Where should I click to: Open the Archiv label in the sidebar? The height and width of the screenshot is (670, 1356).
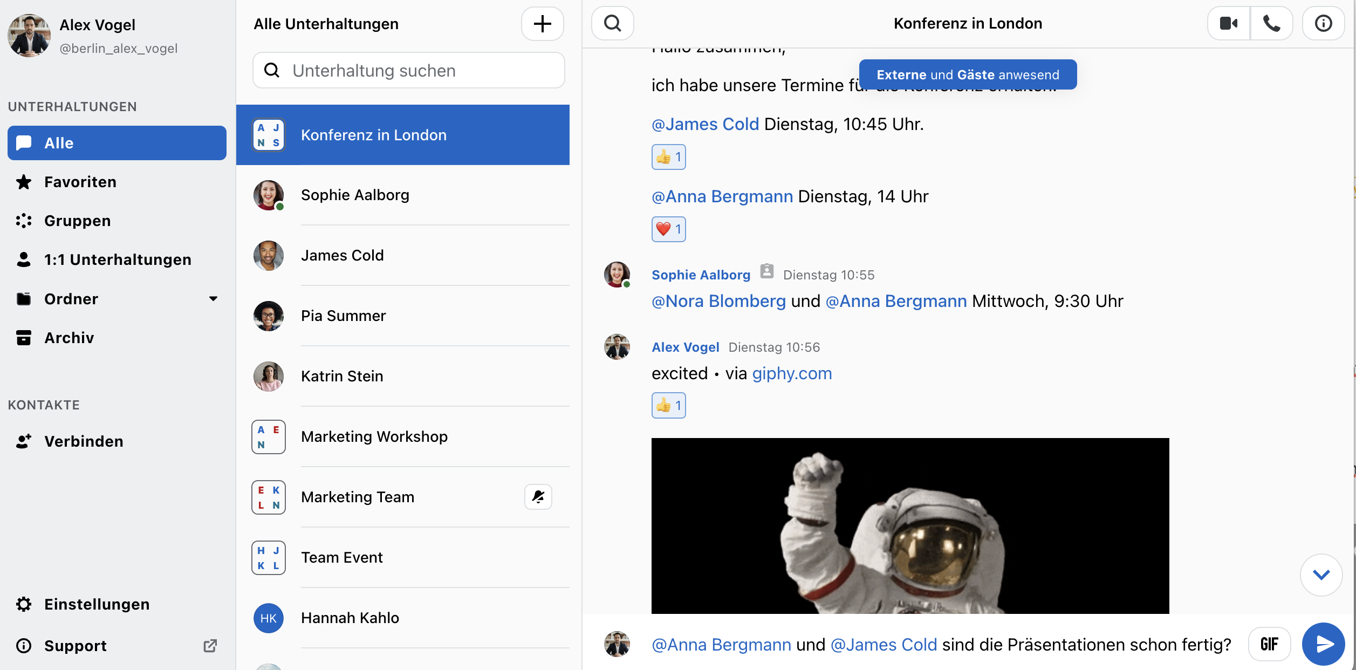coord(69,338)
